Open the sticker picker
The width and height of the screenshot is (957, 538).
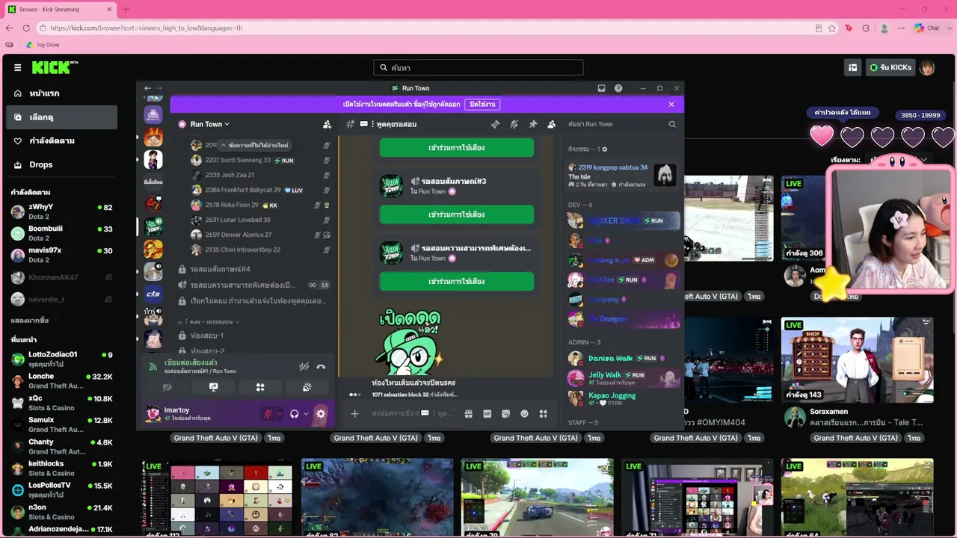(x=505, y=413)
